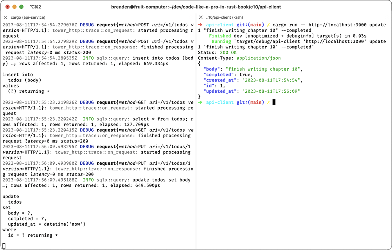Viewport: 392px width, 251px height.
Task: Click the 17:54:54.279076Z timestamp log line
Action: (x=40, y=25)
